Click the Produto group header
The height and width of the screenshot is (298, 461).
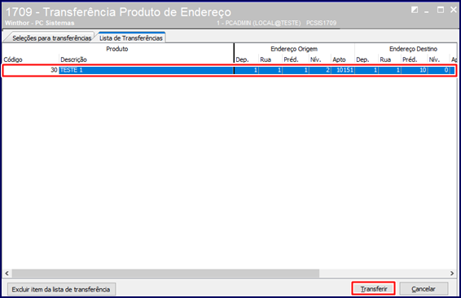click(117, 49)
